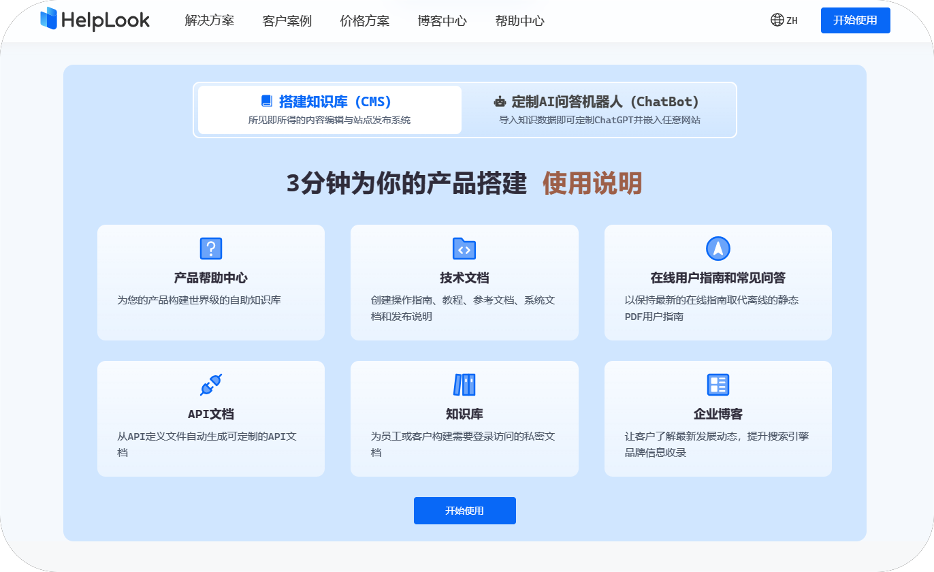Viewport: 934px width, 572px height.
Task: Click the text 导入知识数据即可定制ChatGPT并嵌入任意网站
Action: pyautogui.click(x=600, y=120)
